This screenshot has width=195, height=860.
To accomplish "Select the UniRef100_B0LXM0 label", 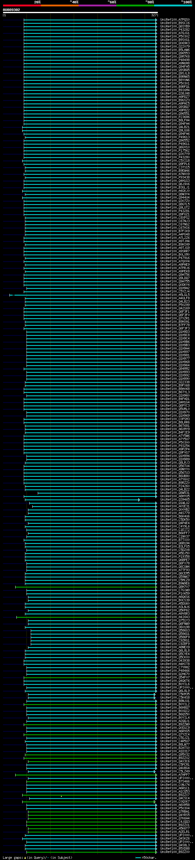I will pos(175,254).
